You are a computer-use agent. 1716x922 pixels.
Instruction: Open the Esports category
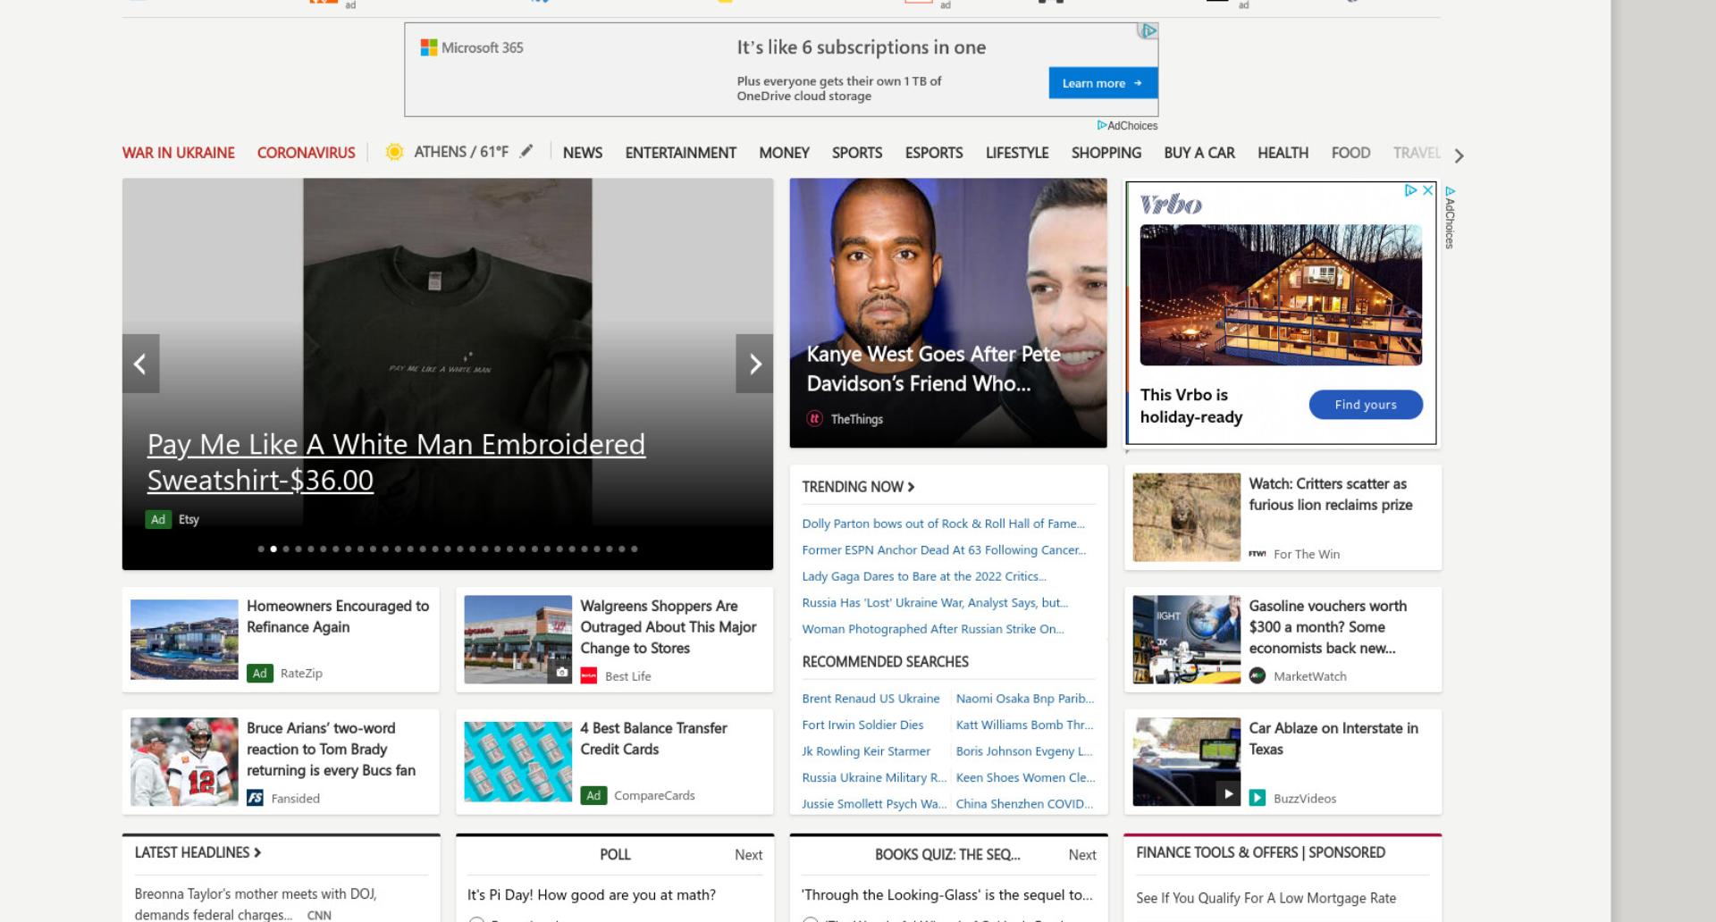(934, 153)
